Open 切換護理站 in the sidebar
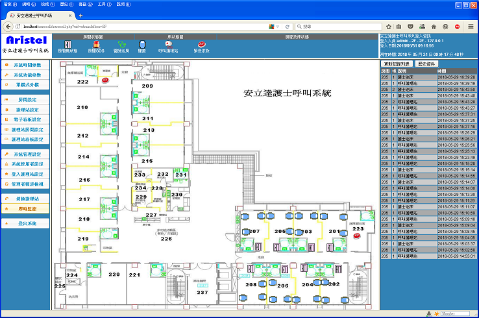This screenshot has height=318, width=479. click(25, 199)
